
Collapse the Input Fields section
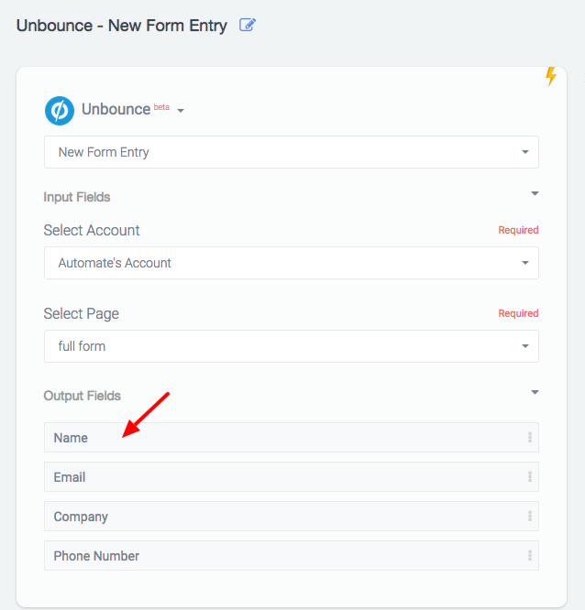535,193
